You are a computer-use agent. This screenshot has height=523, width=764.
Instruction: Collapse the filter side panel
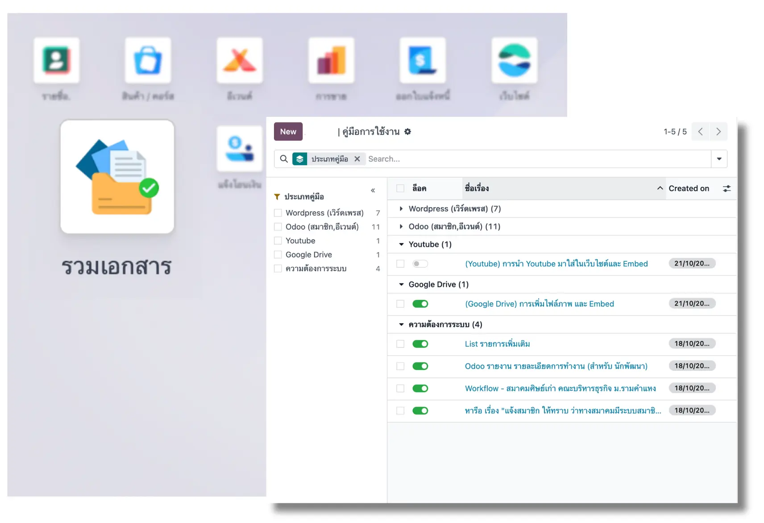[x=373, y=191]
